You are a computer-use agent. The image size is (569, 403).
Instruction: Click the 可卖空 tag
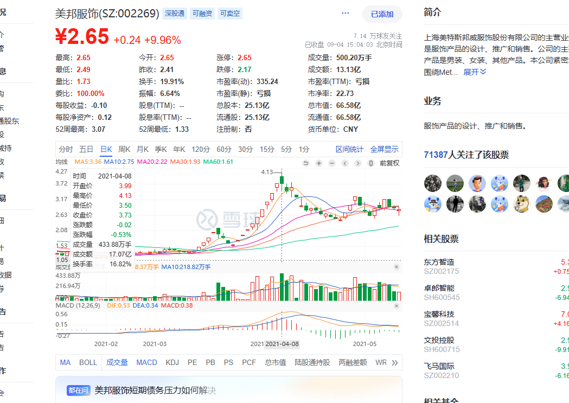click(x=230, y=14)
